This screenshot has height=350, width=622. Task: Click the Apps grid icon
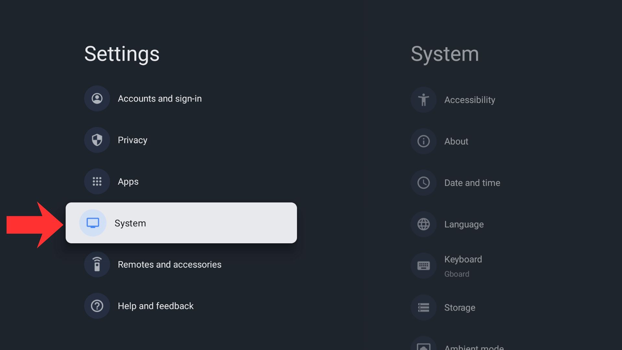click(97, 181)
